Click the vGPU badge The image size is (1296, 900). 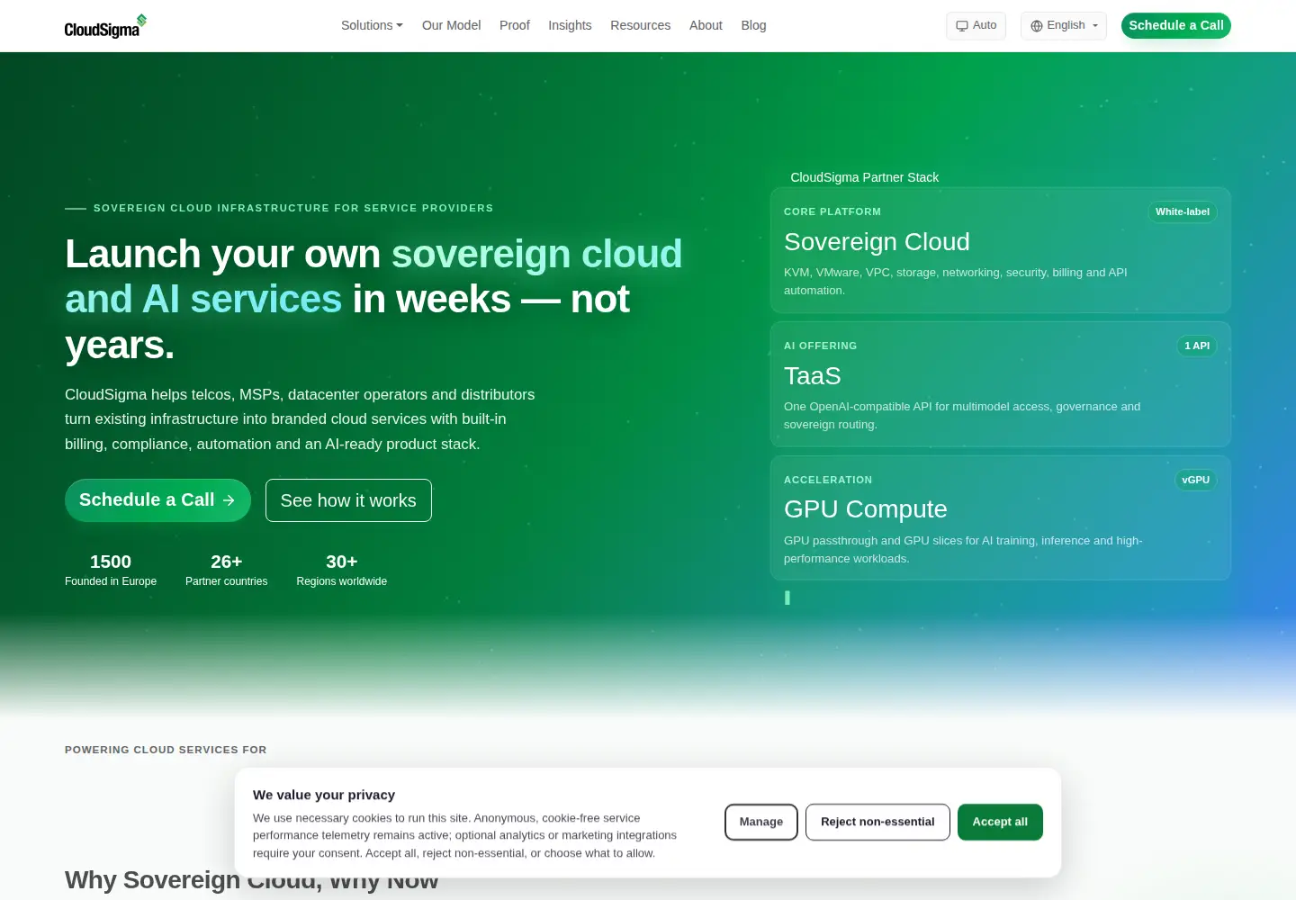click(1195, 480)
